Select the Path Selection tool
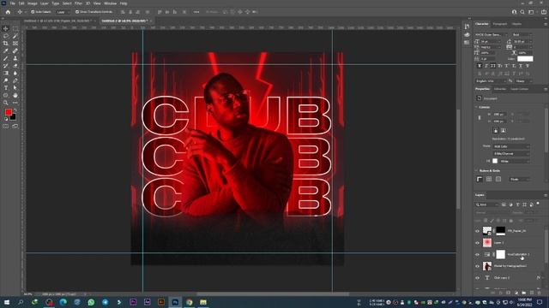The height and width of the screenshot is (308, 549). pyautogui.click(x=15, y=87)
